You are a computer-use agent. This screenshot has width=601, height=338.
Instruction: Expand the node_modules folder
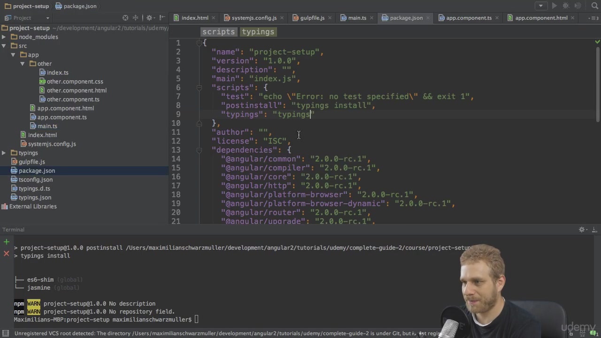pos(4,37)
